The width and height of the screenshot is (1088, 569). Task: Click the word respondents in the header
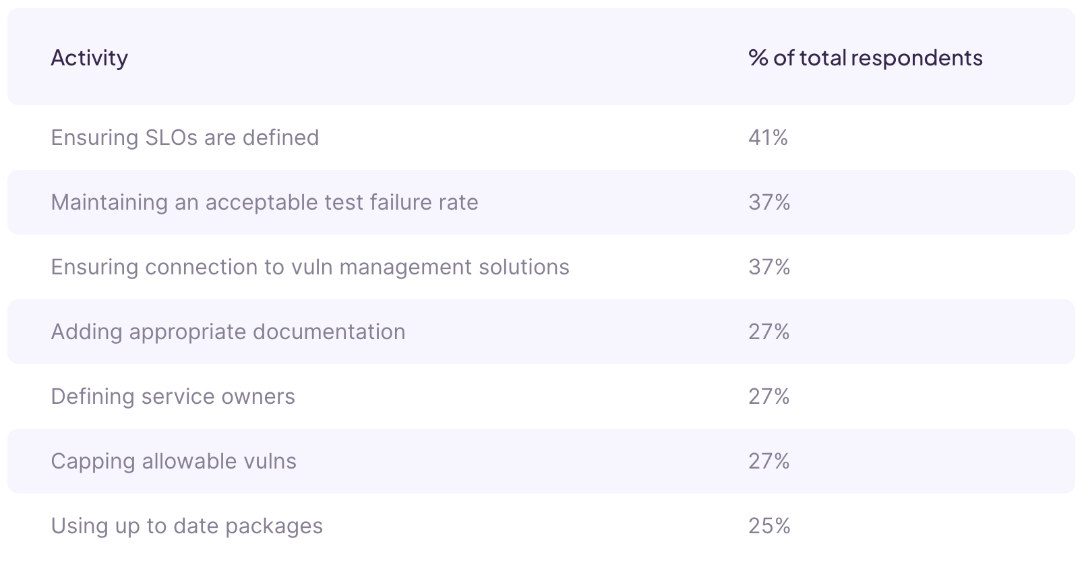tap(917, 58)
